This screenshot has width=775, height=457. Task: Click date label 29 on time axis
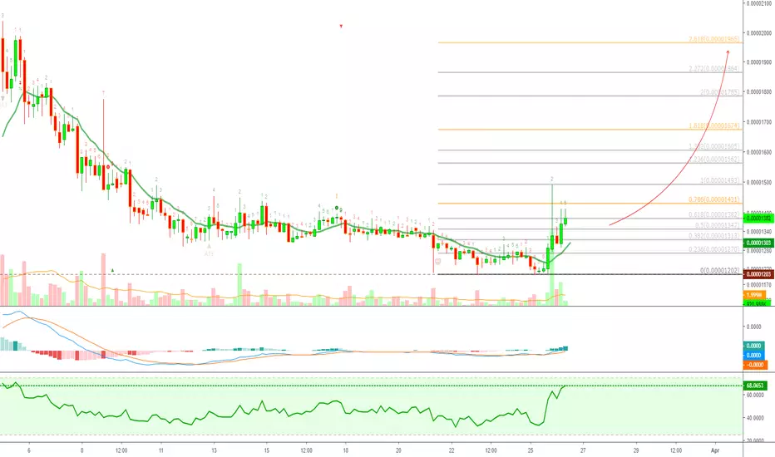tap(636, 450)
